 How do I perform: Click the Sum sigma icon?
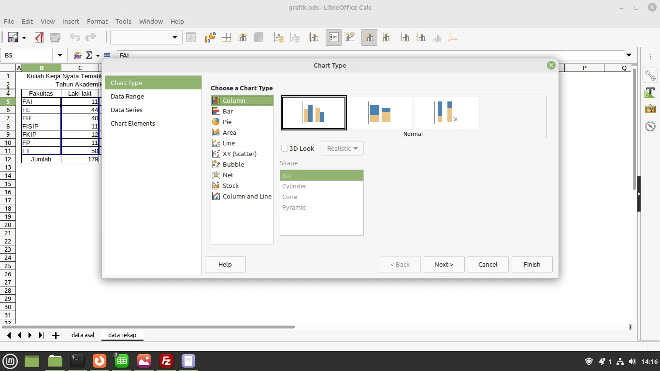[89, 55]
